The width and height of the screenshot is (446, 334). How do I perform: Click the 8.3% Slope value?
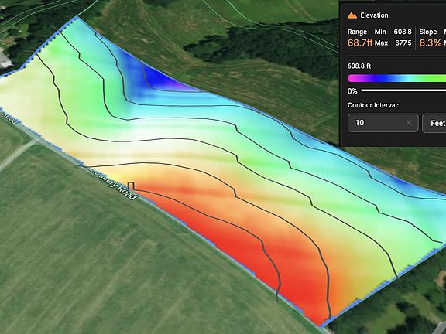click(x=431, y=43)
